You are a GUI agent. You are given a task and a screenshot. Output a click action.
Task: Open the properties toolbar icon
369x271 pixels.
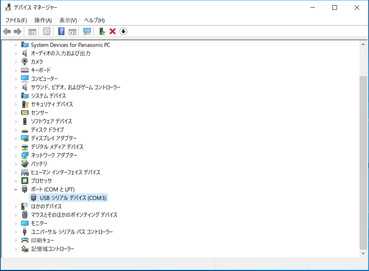point(47,31)
